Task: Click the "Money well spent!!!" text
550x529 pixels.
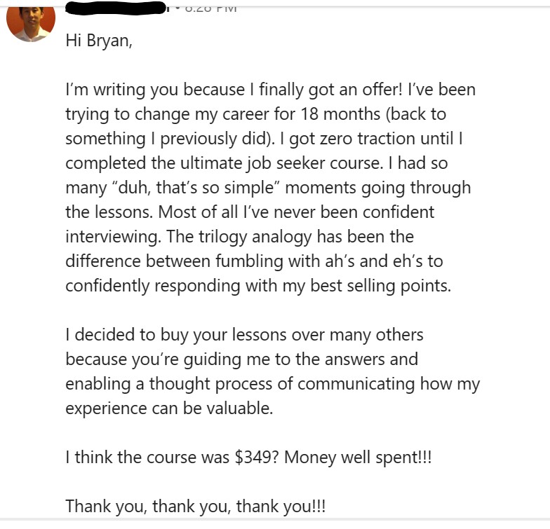Action: 358,458
